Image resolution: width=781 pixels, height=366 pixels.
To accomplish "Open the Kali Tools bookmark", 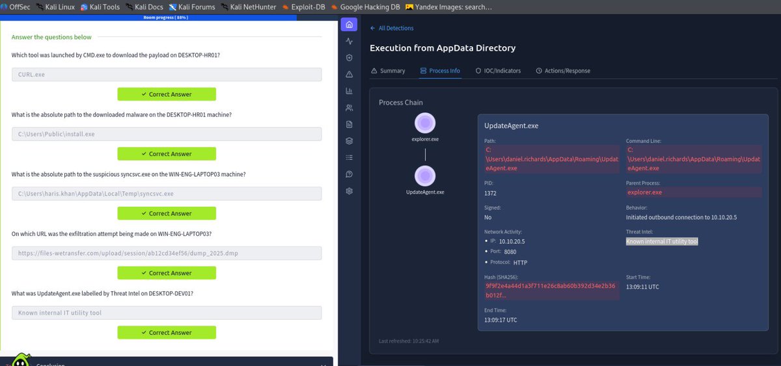I will pyautogui.click(x=101, y=7).
